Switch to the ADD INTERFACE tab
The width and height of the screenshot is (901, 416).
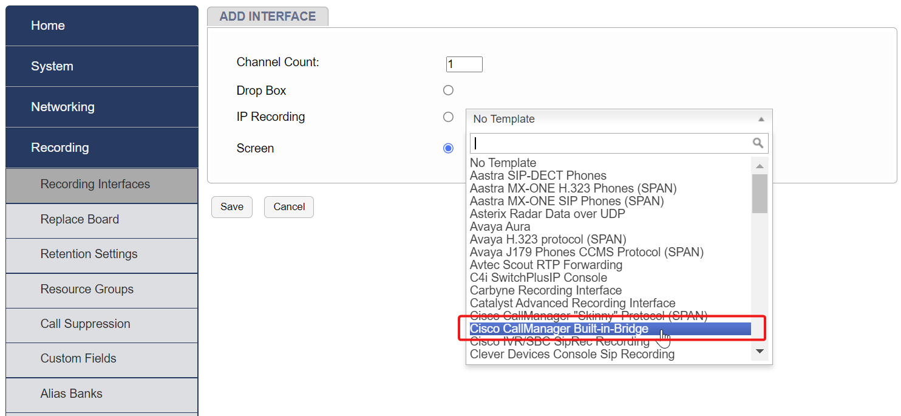(x=267, y=16)
